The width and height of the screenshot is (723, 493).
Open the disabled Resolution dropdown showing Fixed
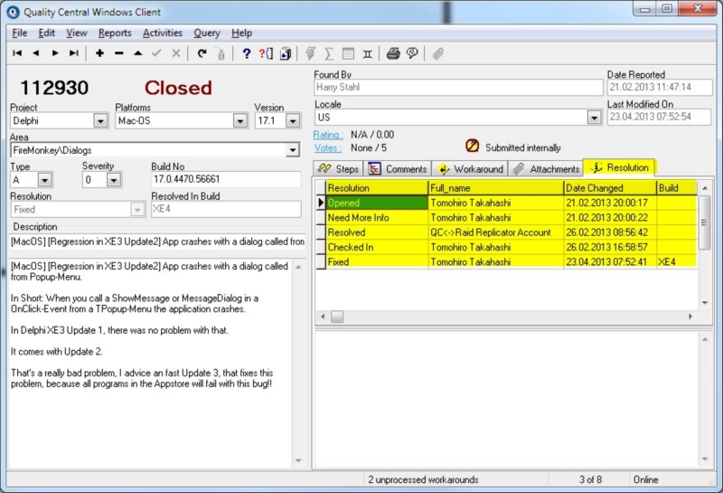[137, 210]
